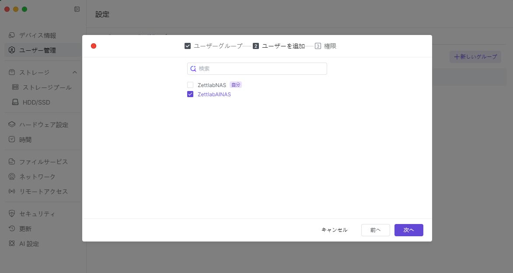Open the ネットワーク settings menu
The image size is (513, 273).
37,177
